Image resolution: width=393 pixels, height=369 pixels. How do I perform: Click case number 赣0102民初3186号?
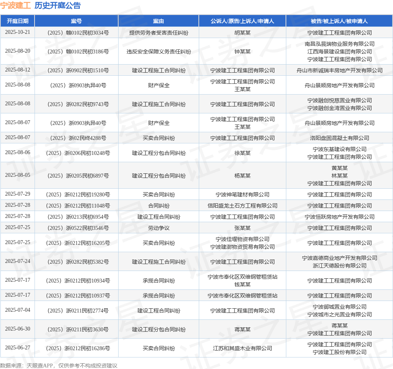pos(78,52)
